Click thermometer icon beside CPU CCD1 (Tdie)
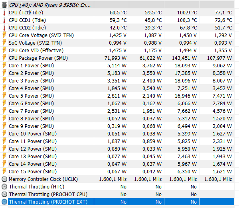The height and width of the screenshot is (208, 239). 4,20
